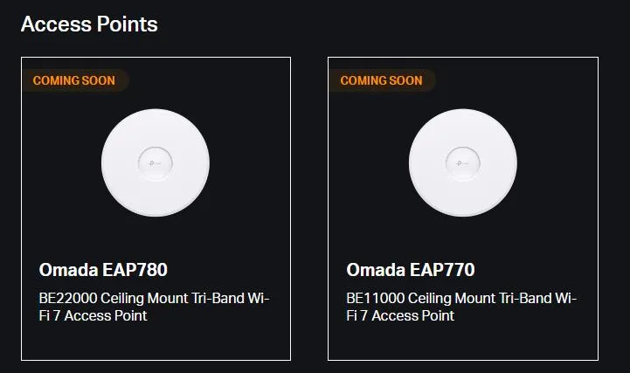Screen dimensions: 630x373
Task: Click the word Omada in EAP780 title
Action: click(69, 270)
